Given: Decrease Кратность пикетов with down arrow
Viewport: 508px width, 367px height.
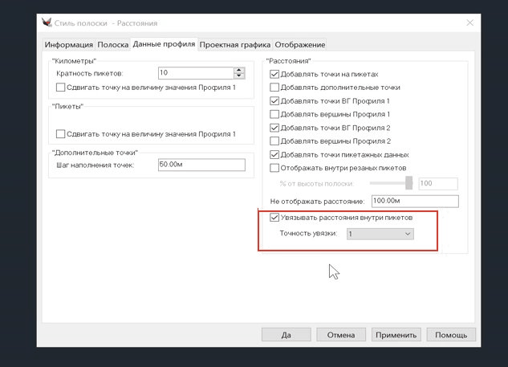Looking at the screenshot, I should [238, 76].
